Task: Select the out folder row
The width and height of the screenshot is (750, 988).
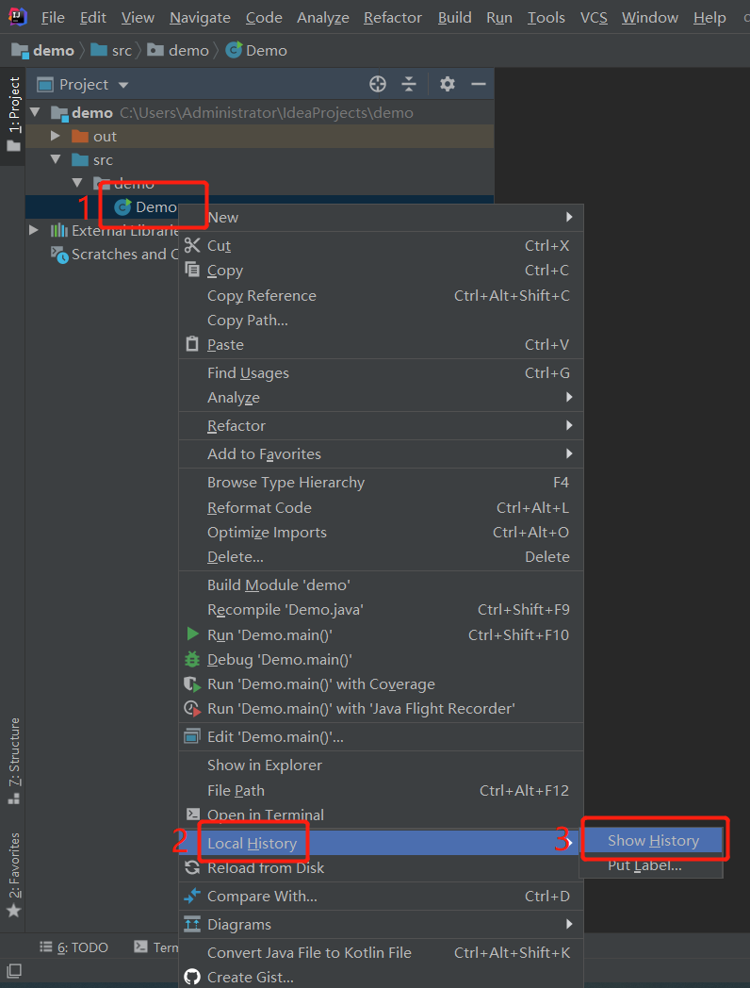Action: pos(259,136)
